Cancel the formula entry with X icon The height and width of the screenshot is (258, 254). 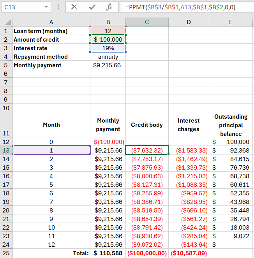point(74,7)
